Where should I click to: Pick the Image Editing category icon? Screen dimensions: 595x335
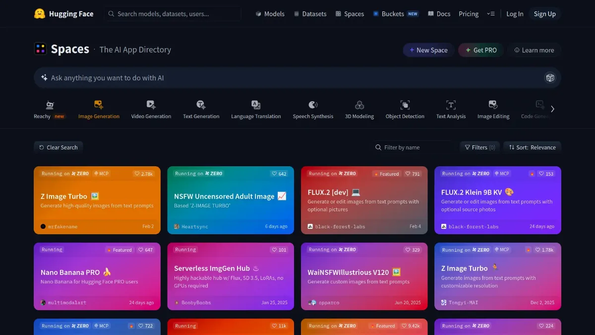(493, 105)
